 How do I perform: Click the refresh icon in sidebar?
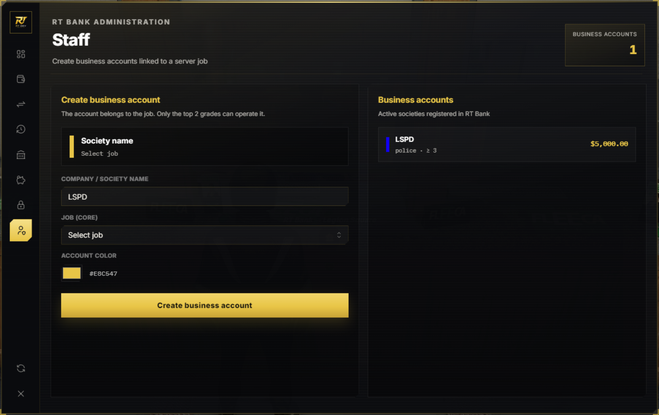click(21, 369)
